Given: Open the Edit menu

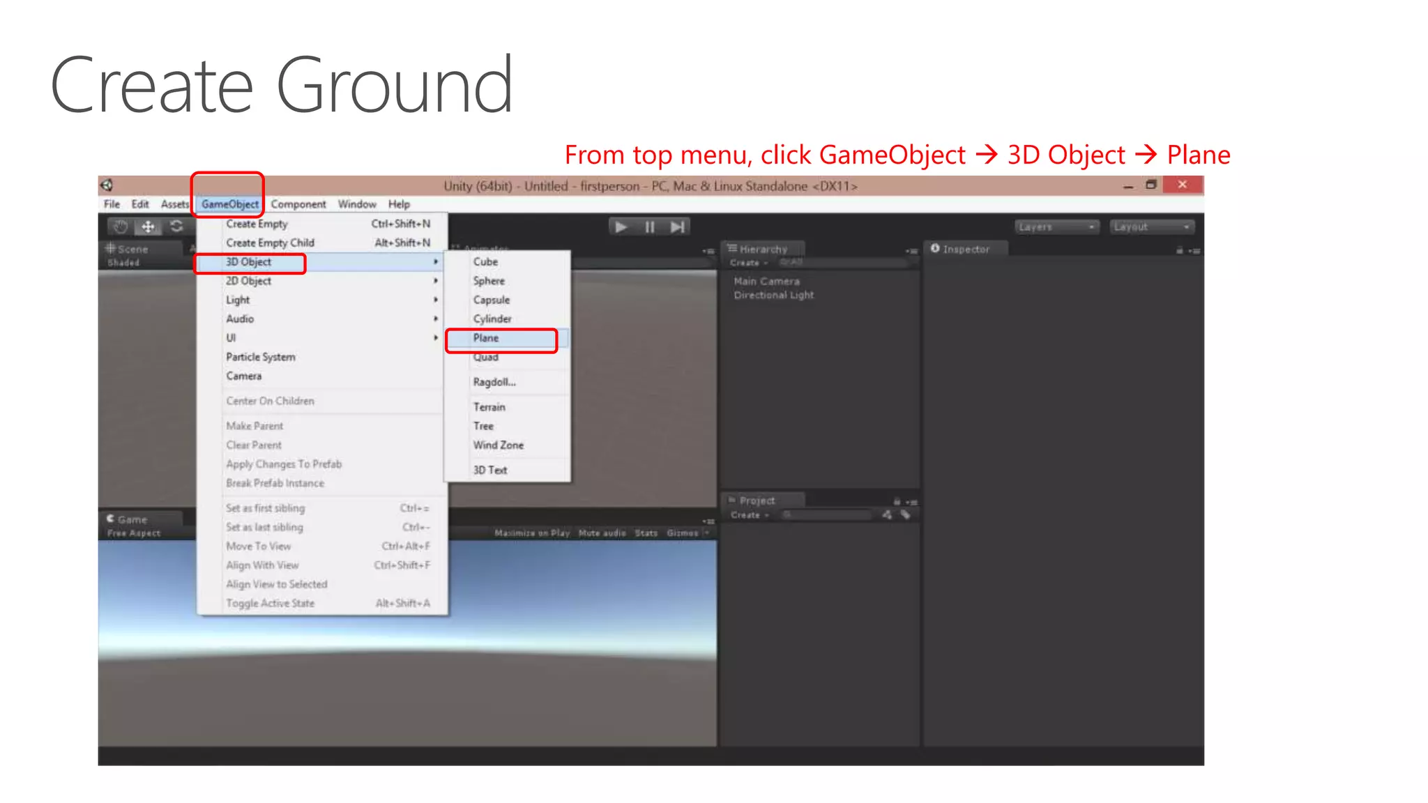Looking at the screenshot, I should [140, 204].
